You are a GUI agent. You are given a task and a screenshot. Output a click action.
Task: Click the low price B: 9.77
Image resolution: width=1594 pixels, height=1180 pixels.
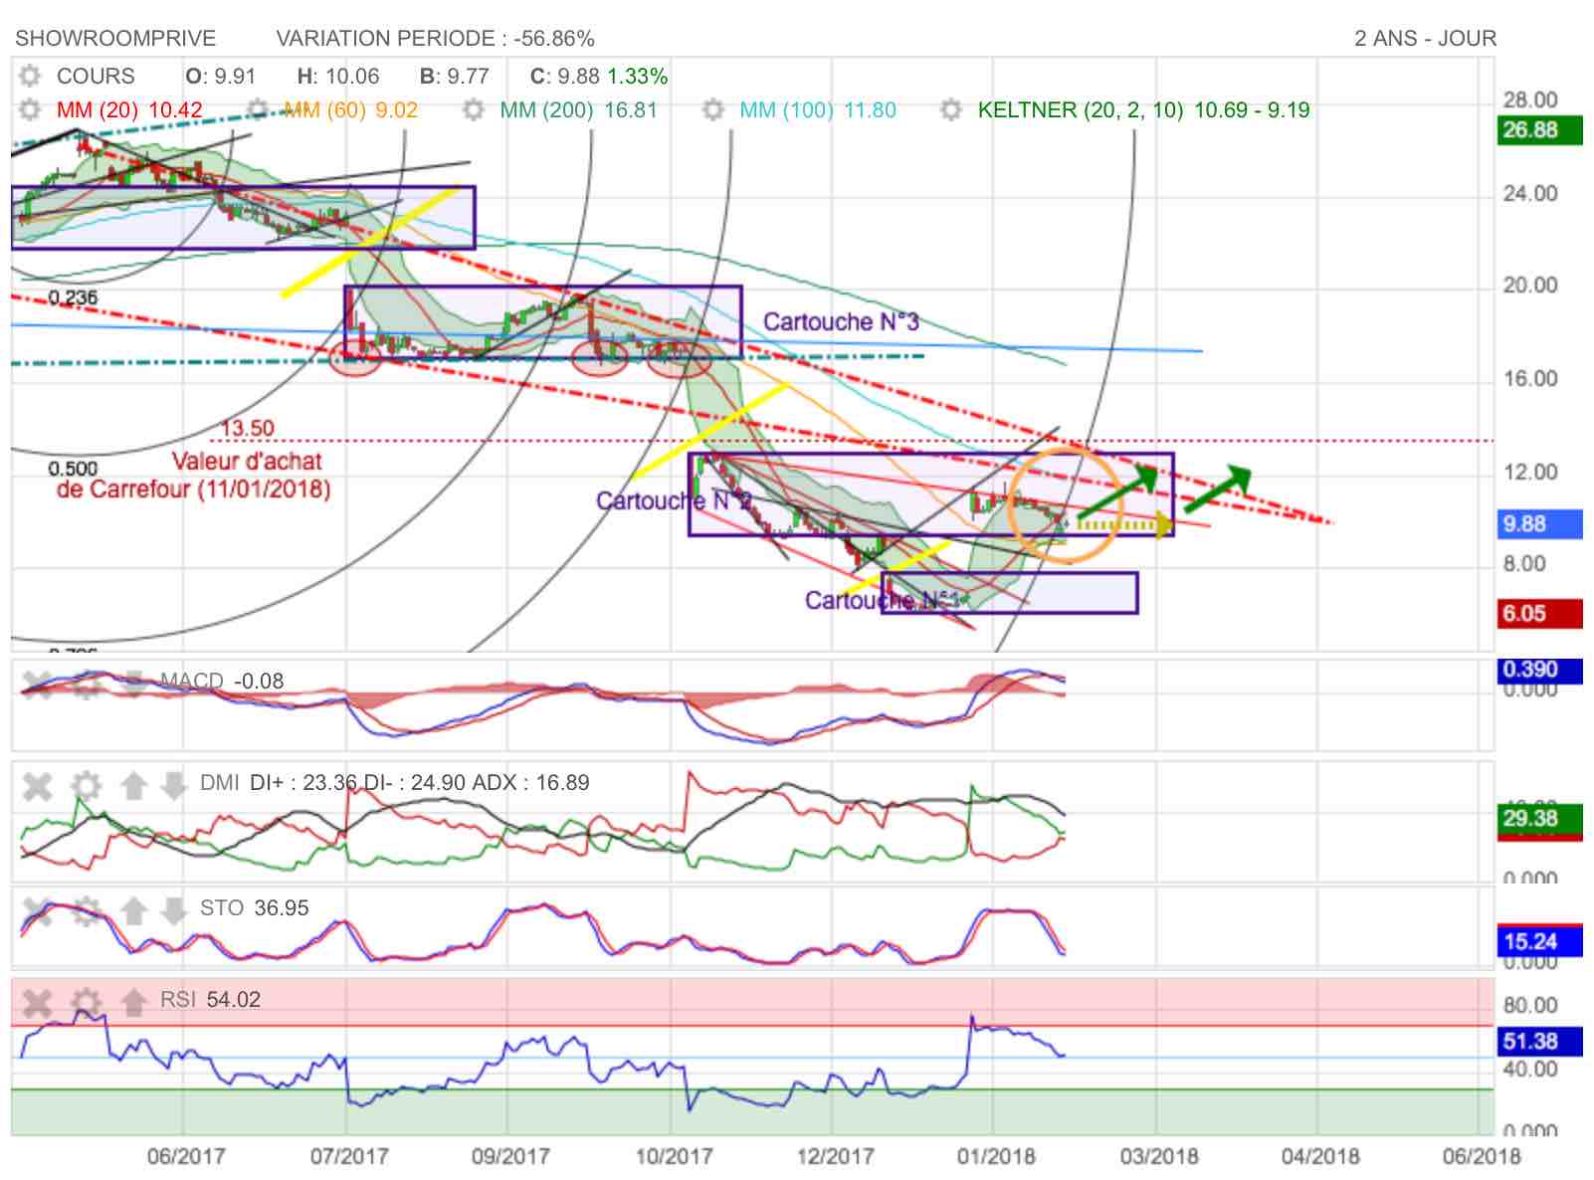[x=455, y=76]
